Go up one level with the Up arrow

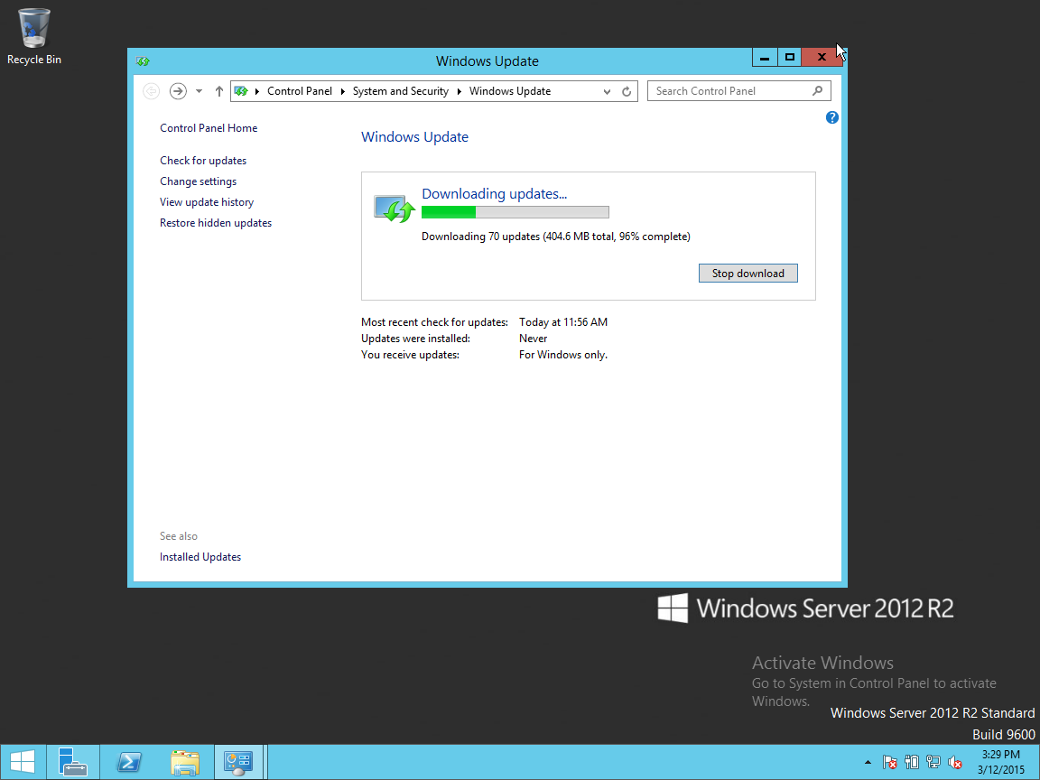(x=218, y=91)
